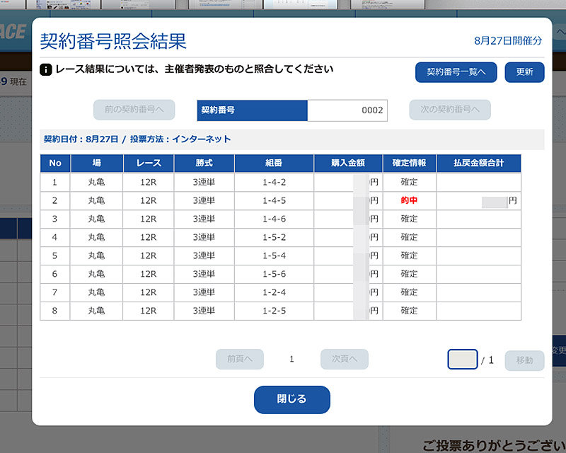This screenshot has height=453, width=566.
Task: Select the 1-2-5 combination cell in row 8
Action: 274,311
